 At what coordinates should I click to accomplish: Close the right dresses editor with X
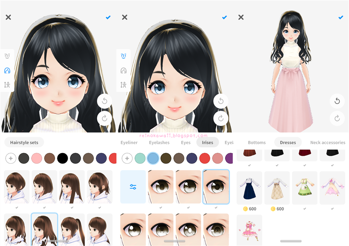tap(241, 17)
